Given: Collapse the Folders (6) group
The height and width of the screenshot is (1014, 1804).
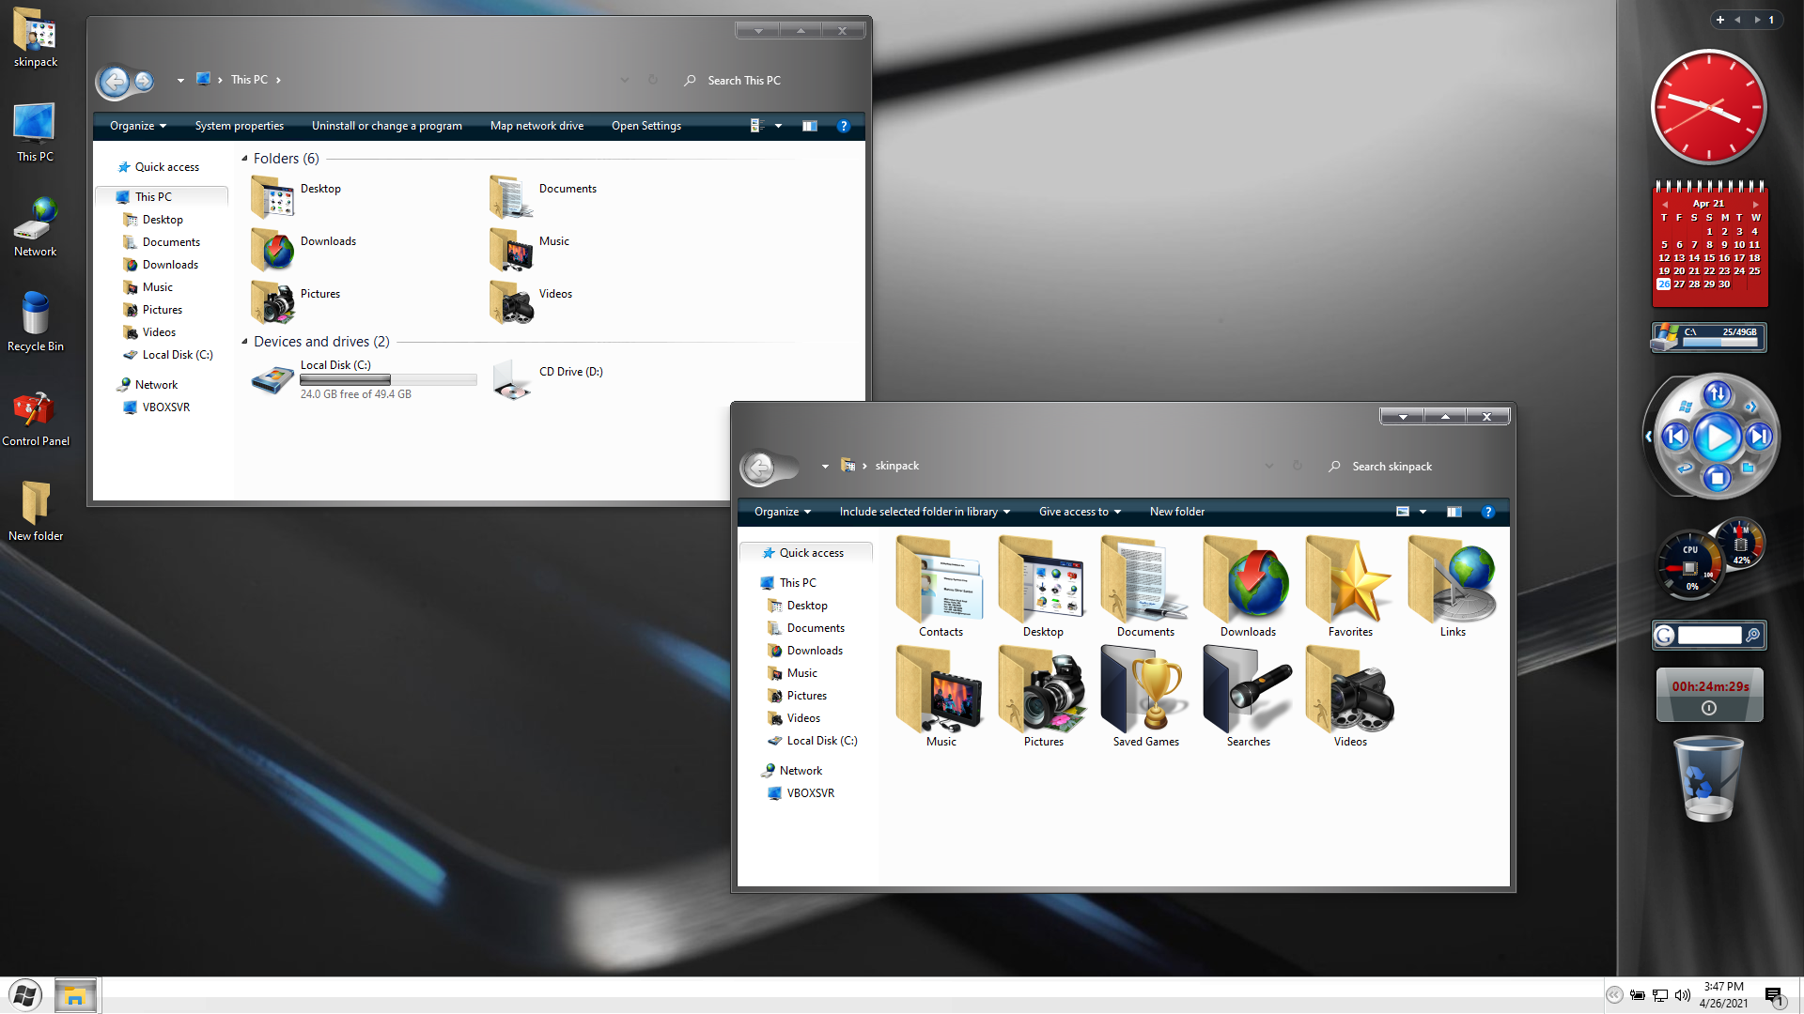Looking at the screenshot, I should tap(245, 159).
